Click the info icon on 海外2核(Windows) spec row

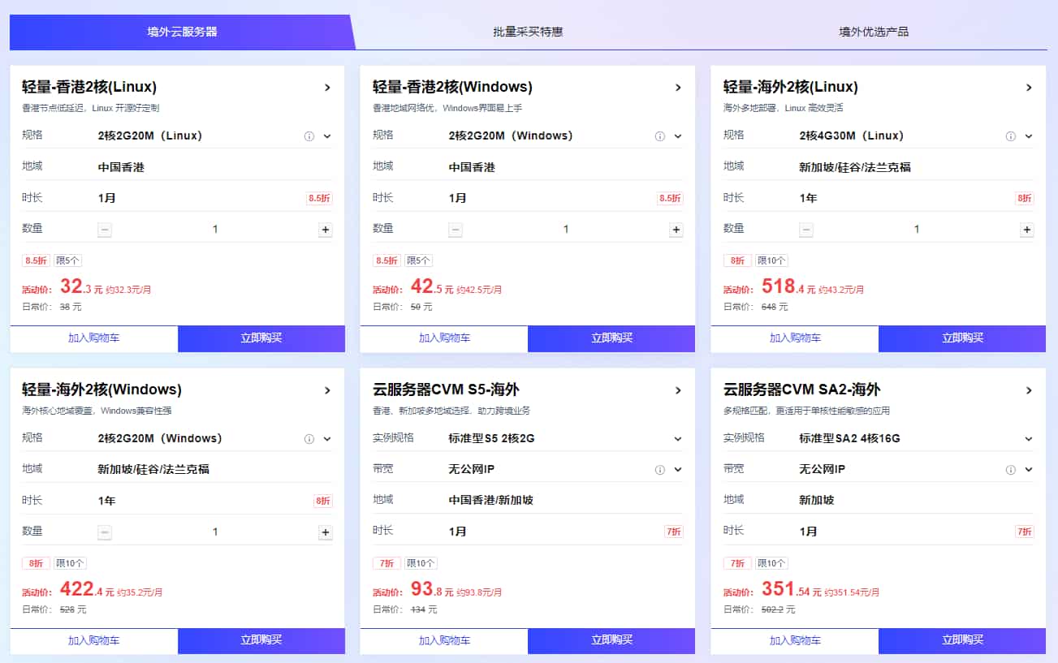(309, 438)
